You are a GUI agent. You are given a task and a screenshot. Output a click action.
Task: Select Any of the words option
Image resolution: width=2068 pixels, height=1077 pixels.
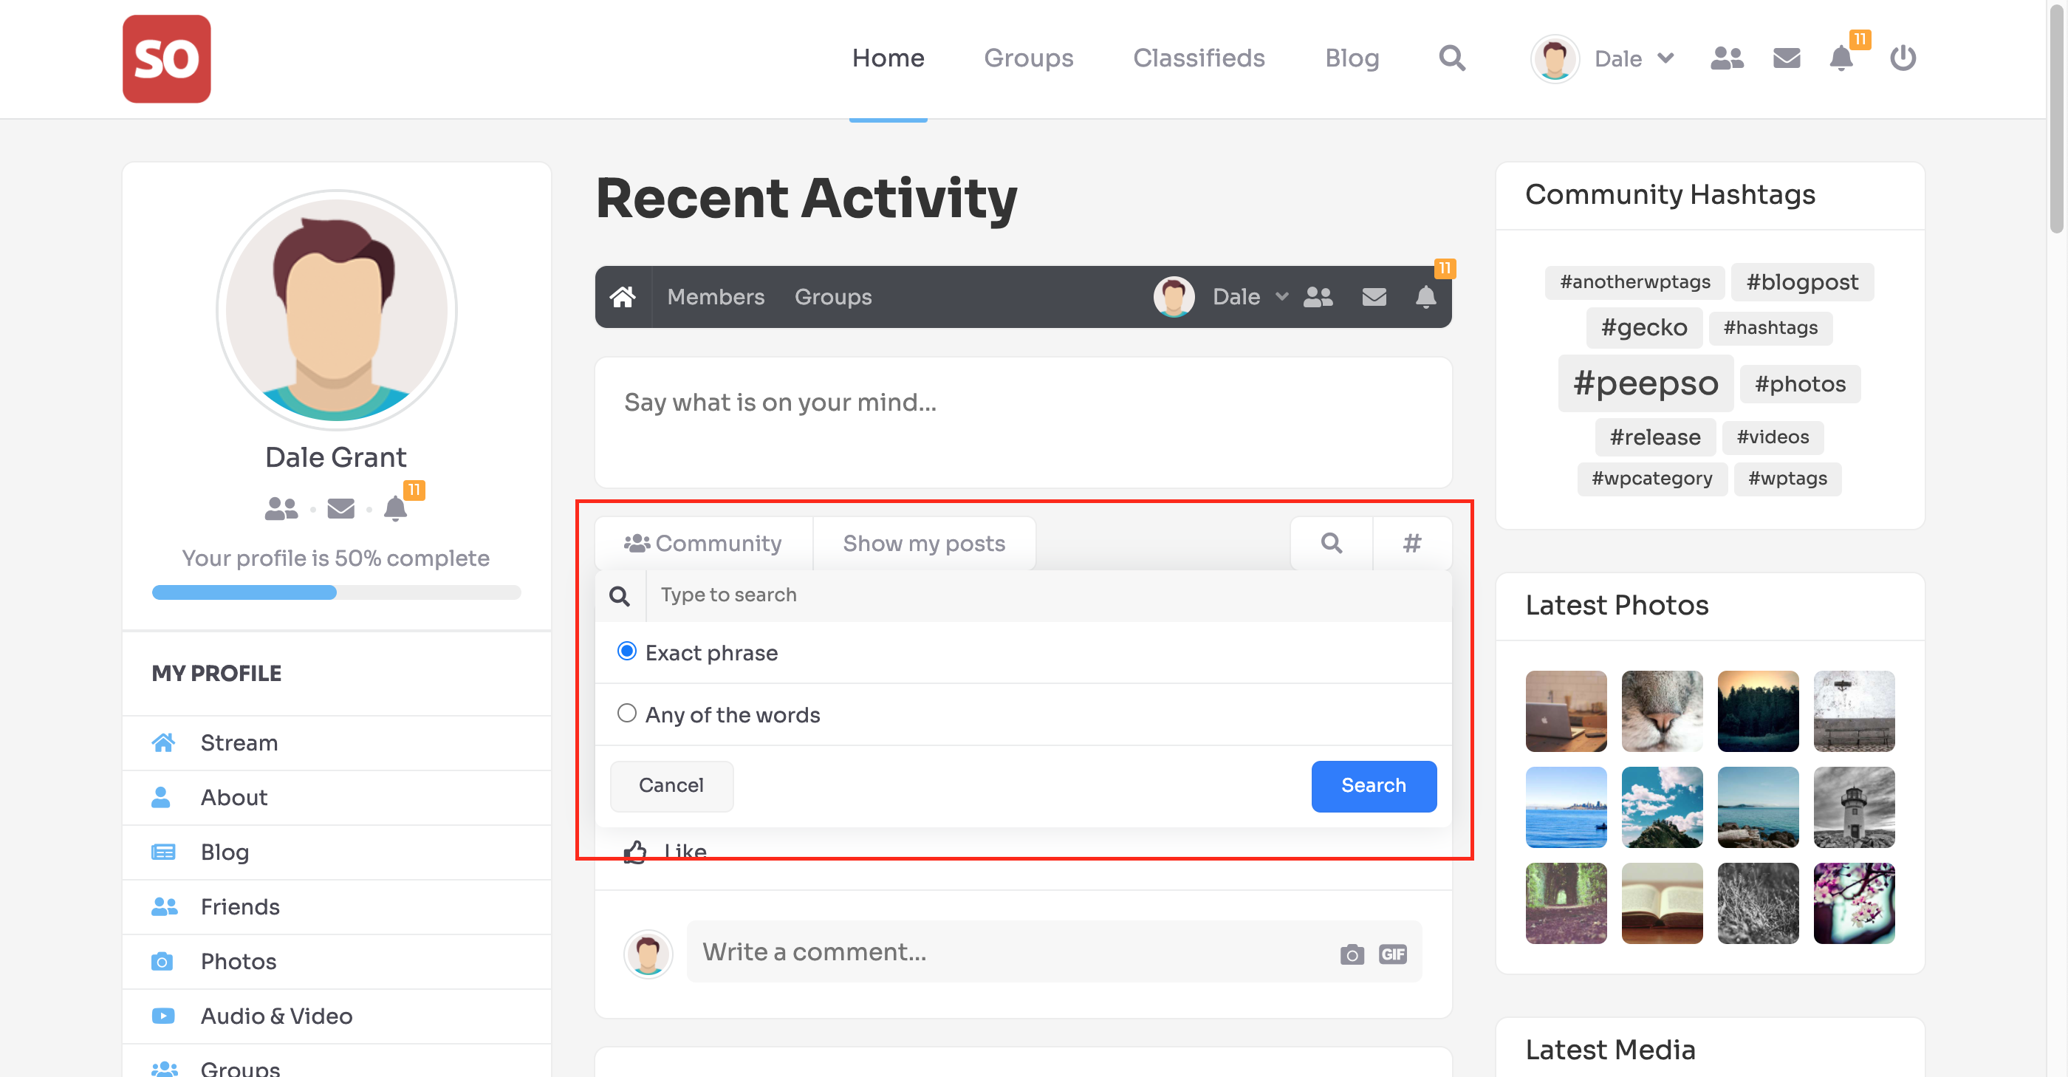pos(626,713)
